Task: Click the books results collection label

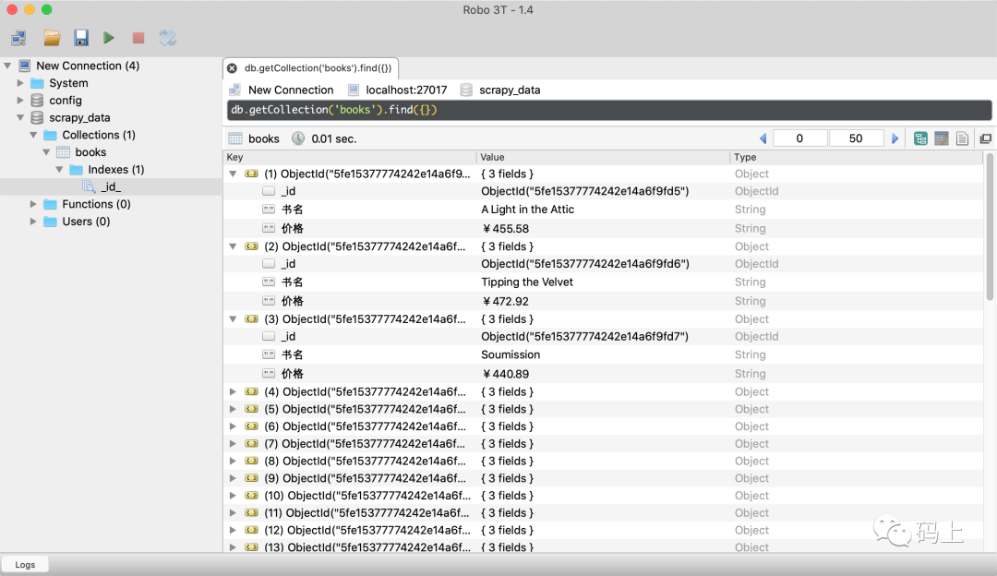Action: coord(264,138)
